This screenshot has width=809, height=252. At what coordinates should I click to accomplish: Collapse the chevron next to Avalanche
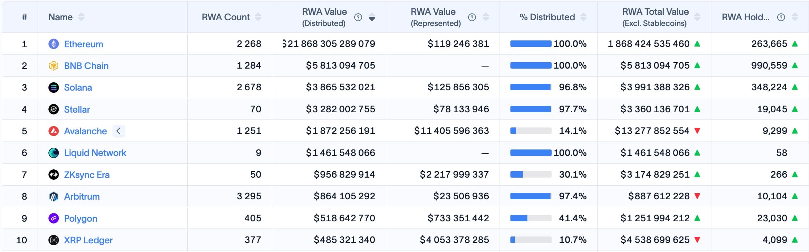(119, 131)
